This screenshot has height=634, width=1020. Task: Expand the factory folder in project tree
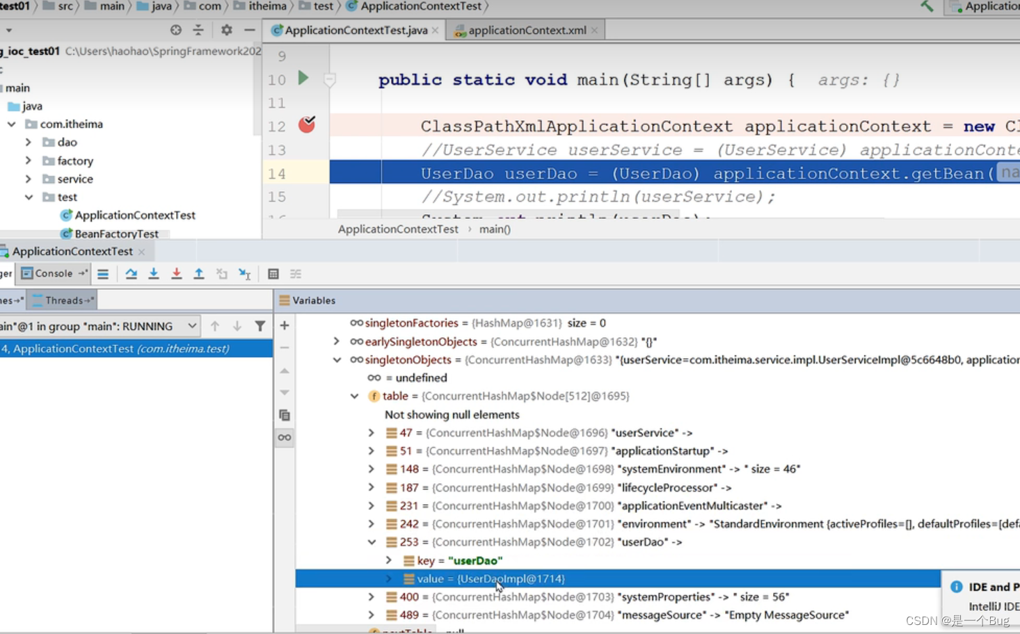(29, 161)
